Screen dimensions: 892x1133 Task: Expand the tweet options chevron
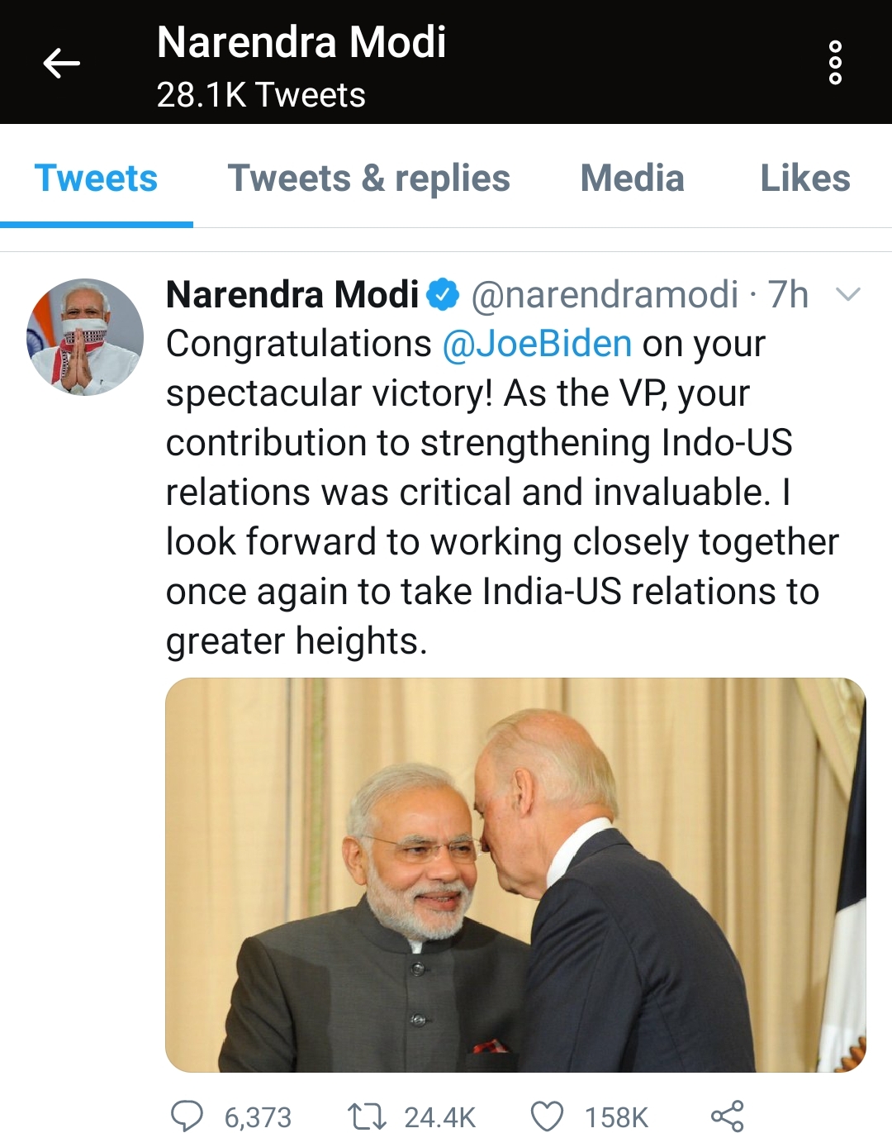pos(848,294)
